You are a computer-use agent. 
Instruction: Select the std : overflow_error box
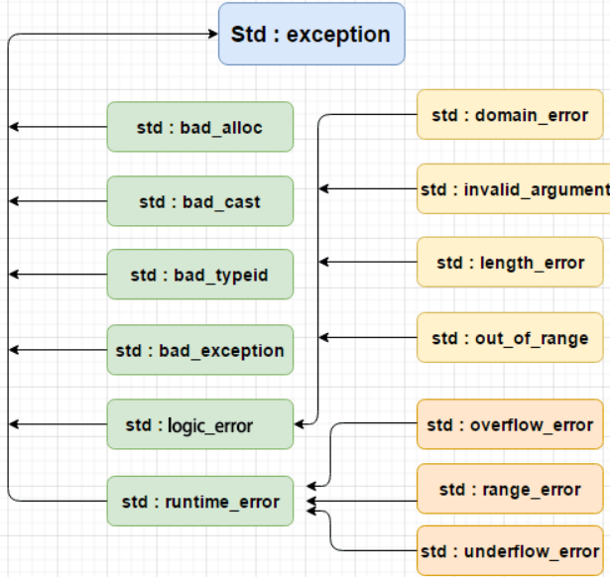[510, 424]
